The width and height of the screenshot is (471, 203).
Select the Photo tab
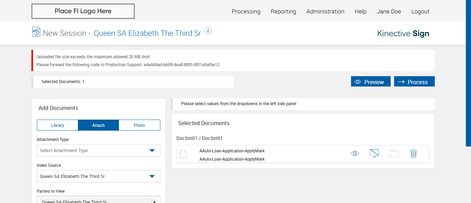pyautogui.click(x=139, y=125)
